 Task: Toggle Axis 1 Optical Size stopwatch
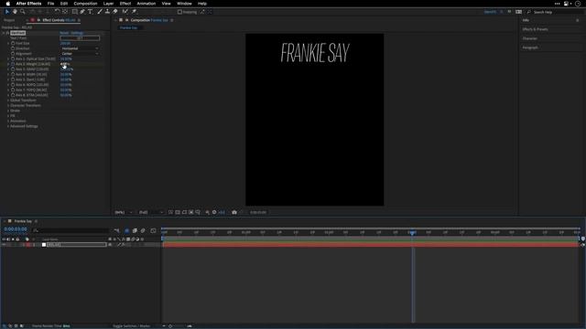[x=13, y=58]
